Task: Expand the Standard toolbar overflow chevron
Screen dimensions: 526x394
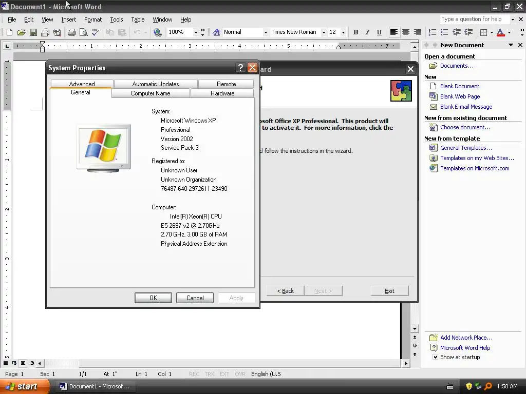Action: 202,32
